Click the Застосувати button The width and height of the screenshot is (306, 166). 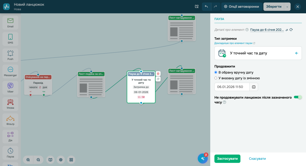pyautogui.click(x=227, y=159)
